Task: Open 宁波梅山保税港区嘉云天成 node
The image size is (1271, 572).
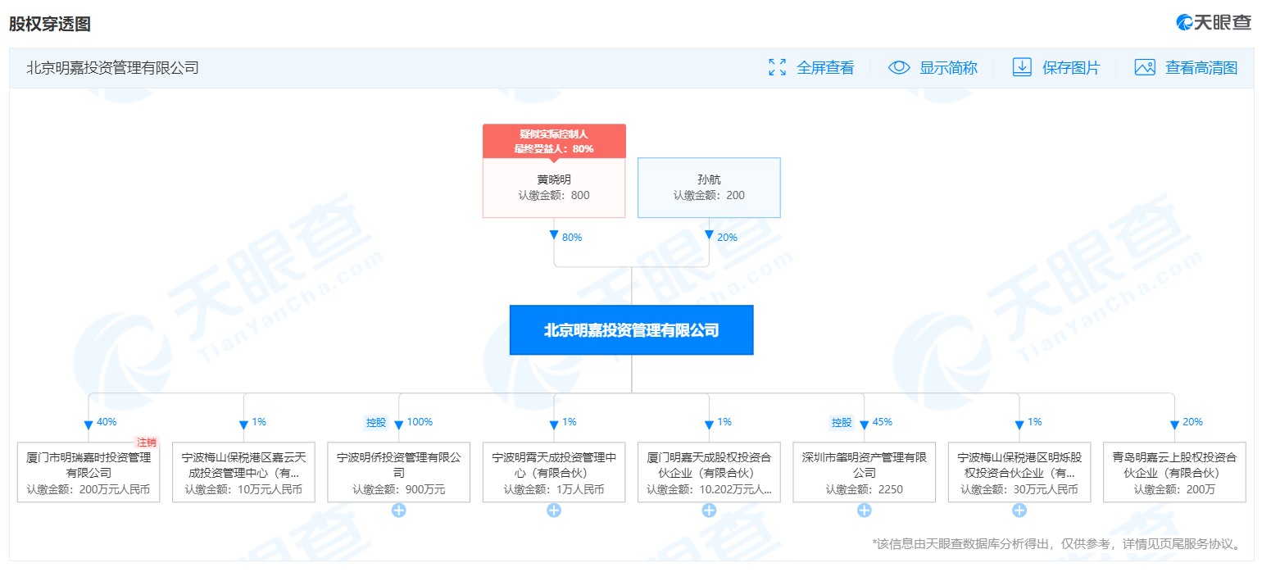Action: point(243,473)
